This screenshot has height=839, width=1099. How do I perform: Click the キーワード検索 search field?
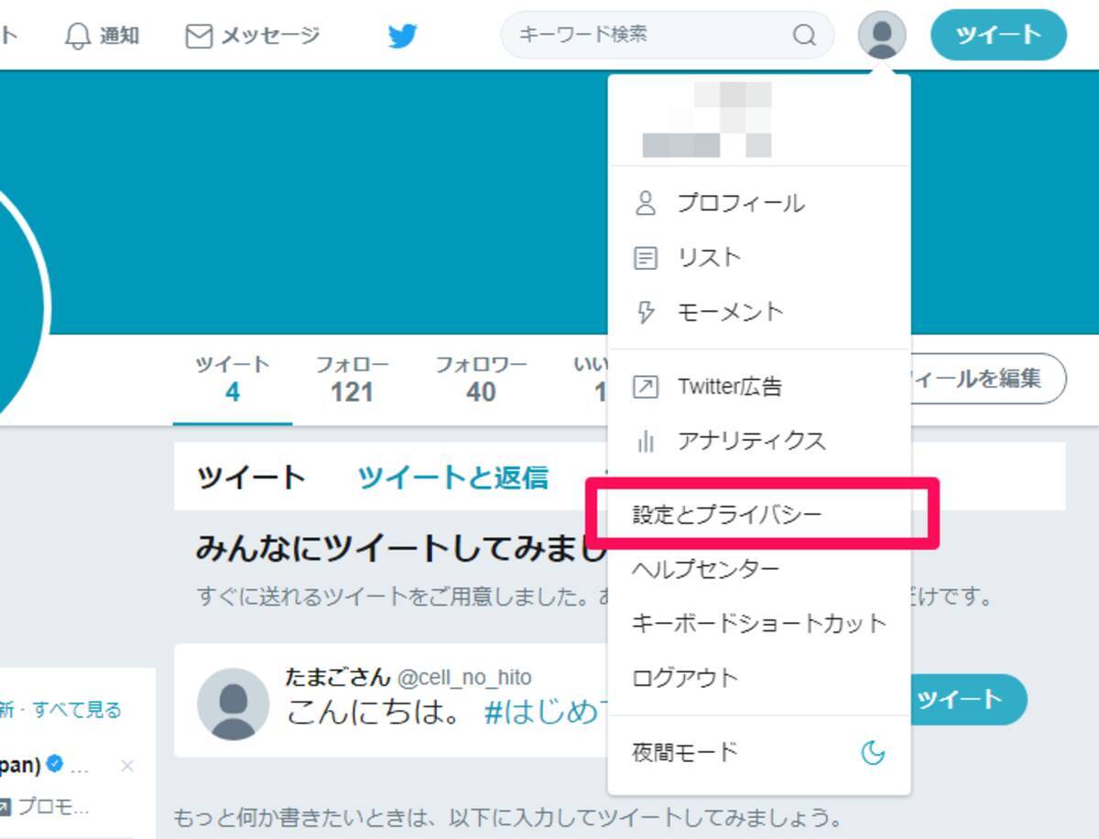(650, 36)
